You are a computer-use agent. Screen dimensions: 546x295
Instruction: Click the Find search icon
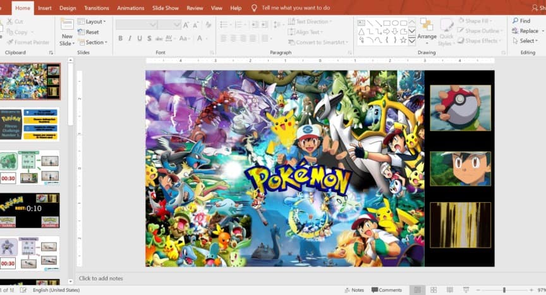515,21
